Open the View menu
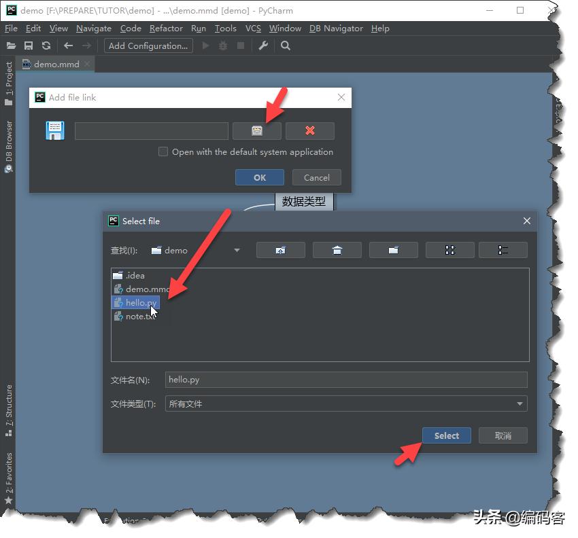The image size is (578, 538). pos(58,29)
